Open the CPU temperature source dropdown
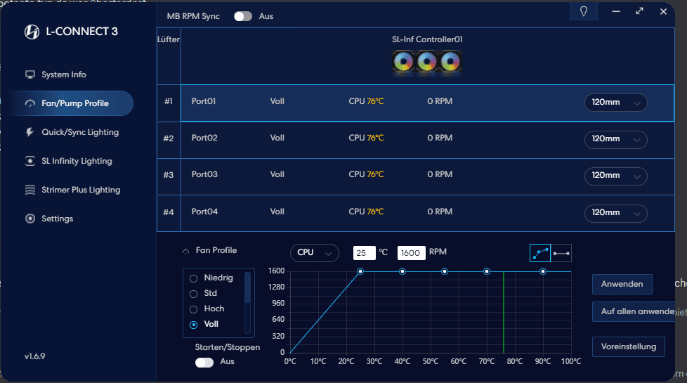 (x=314, y=253)
